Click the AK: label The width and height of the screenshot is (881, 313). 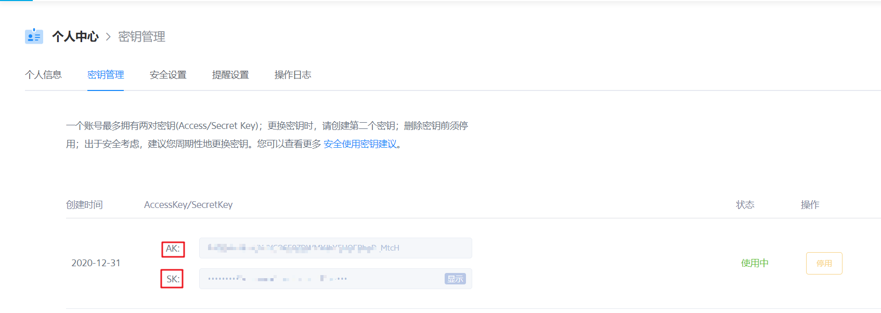pyautogui.click(x=173, y=249)
